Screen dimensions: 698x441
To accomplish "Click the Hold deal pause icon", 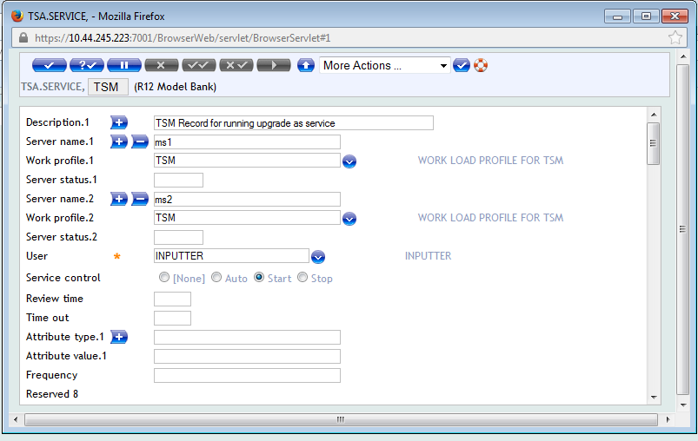I will 124,65.
